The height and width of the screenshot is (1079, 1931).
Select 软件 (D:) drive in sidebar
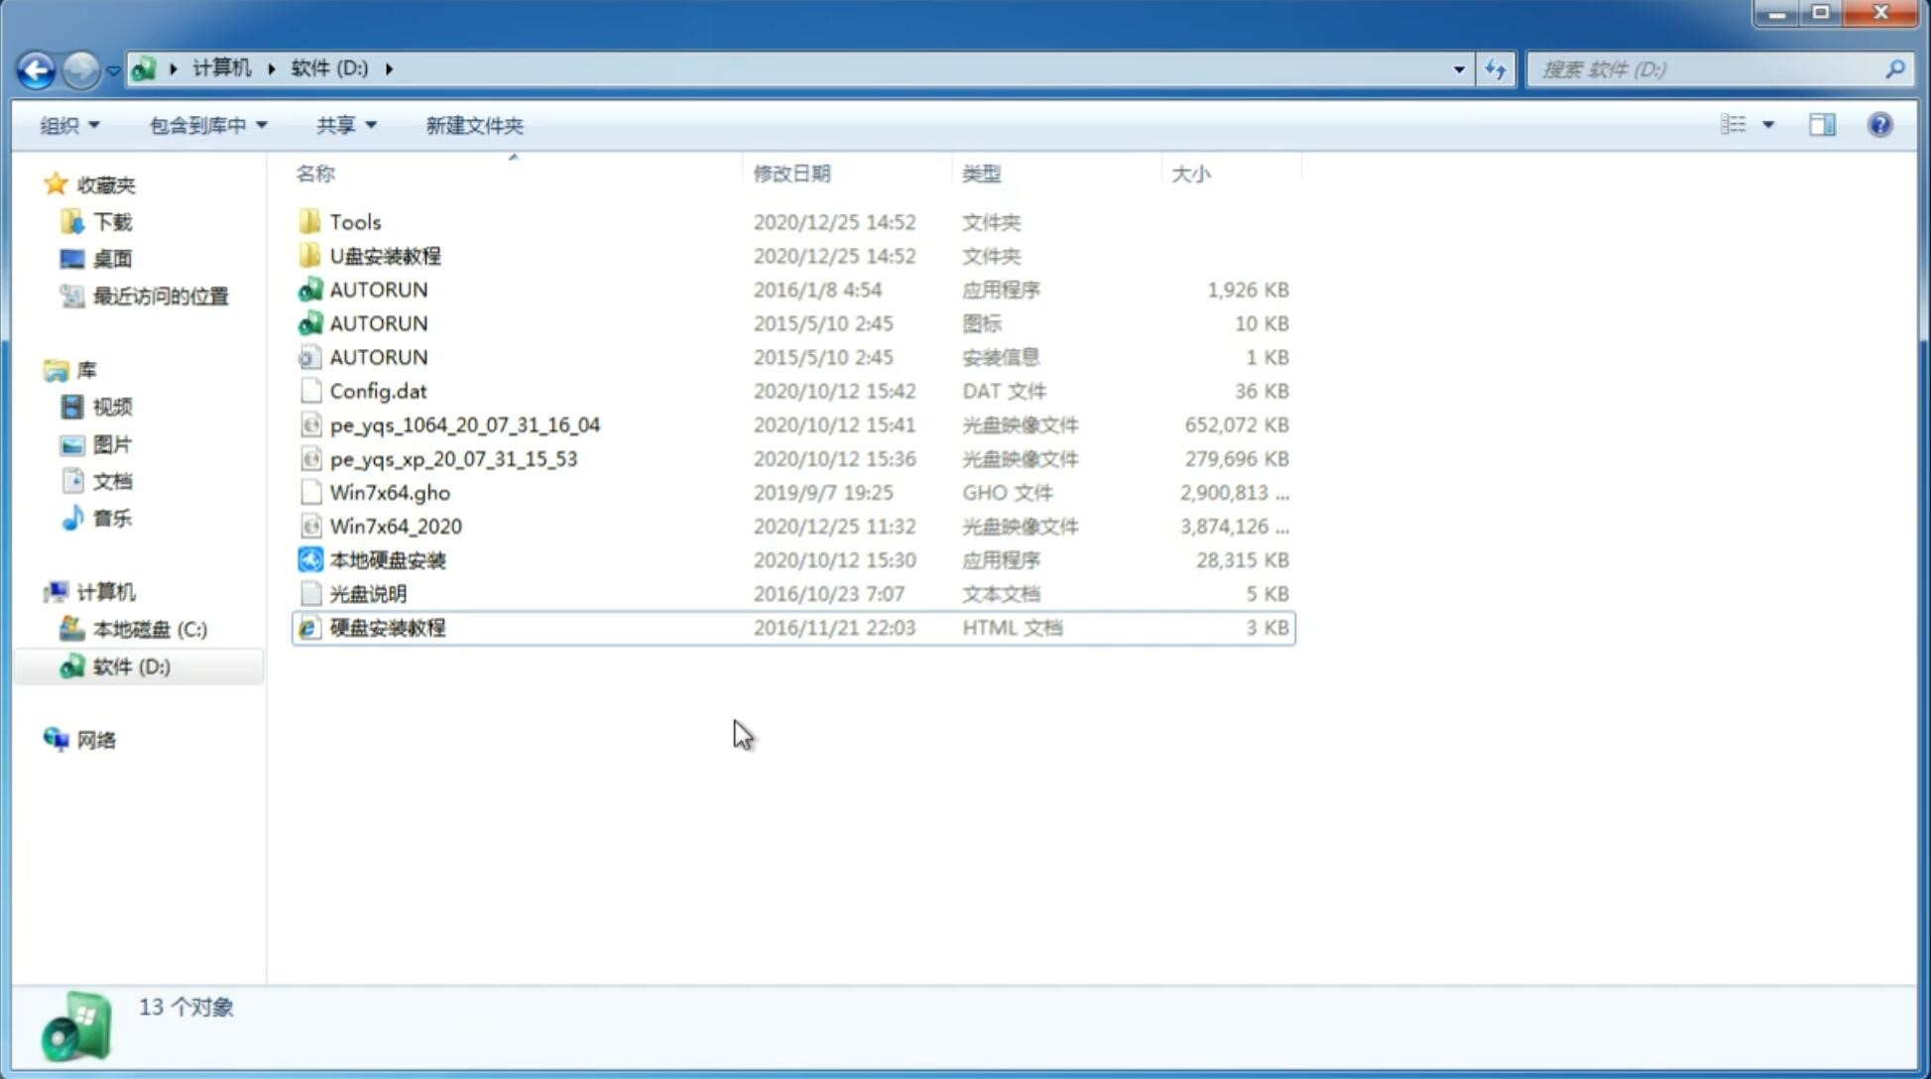130,665
